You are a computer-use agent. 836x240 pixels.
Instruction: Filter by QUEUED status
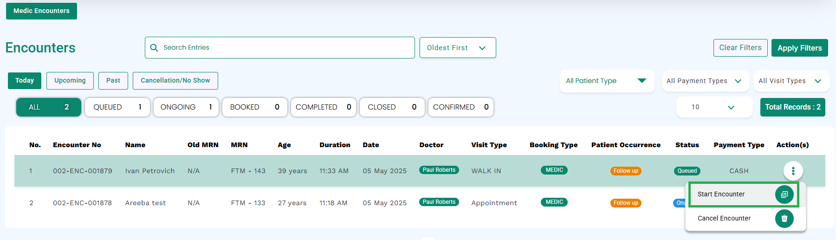(117, 107)
